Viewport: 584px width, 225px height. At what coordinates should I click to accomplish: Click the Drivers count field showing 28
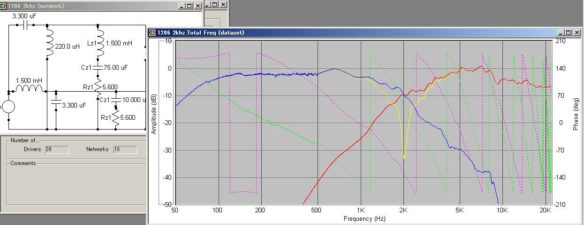click(x=57, y=149)
